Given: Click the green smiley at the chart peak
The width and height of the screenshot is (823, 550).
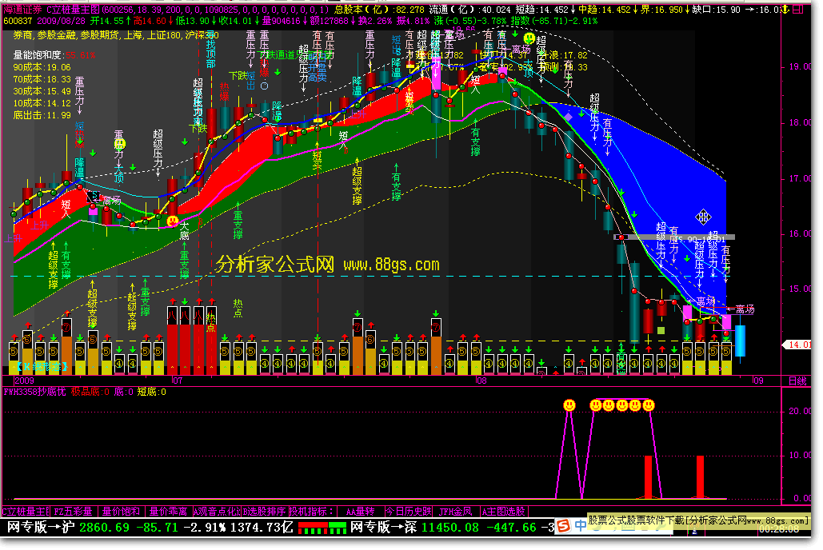Looking at the screenshot, I should [x=529, y=38].
